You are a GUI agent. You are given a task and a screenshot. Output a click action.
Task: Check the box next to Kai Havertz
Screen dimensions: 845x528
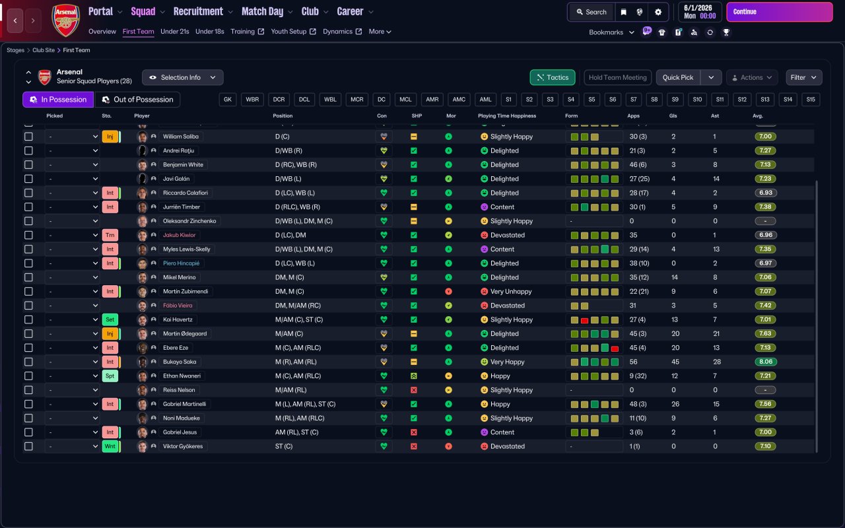click(x=28, y=319)
